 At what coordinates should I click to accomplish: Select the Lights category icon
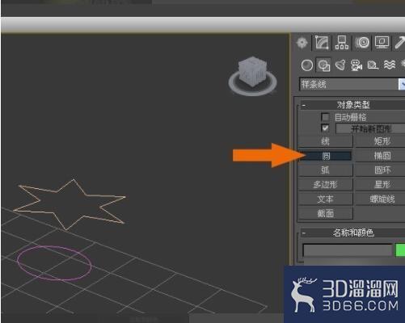pyautogui.click(x=340, y=65)
